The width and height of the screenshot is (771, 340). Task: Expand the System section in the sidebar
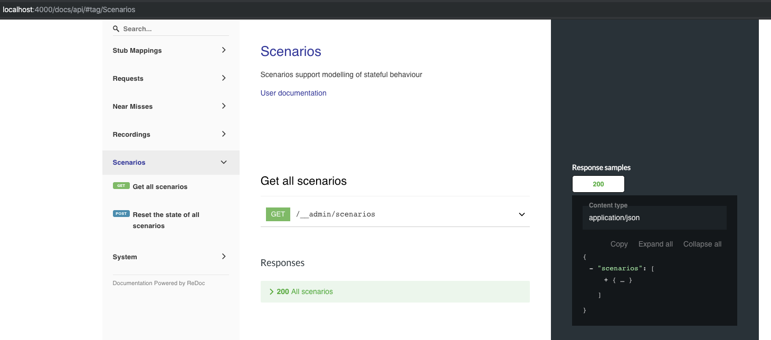(x=224, y=257)
